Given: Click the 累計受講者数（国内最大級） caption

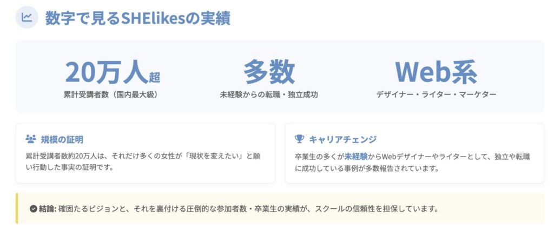Looking at the screenshot, I should (x=113, y=94).
